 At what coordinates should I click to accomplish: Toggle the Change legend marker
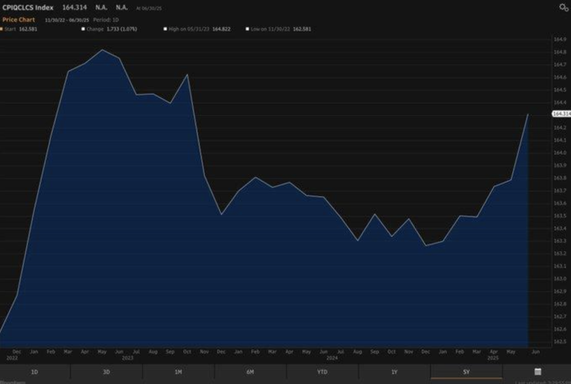[x=84, y=28]
